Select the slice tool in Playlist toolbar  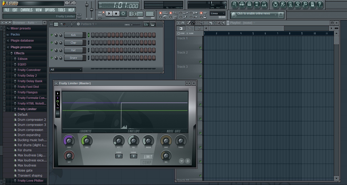coord(210,23)
